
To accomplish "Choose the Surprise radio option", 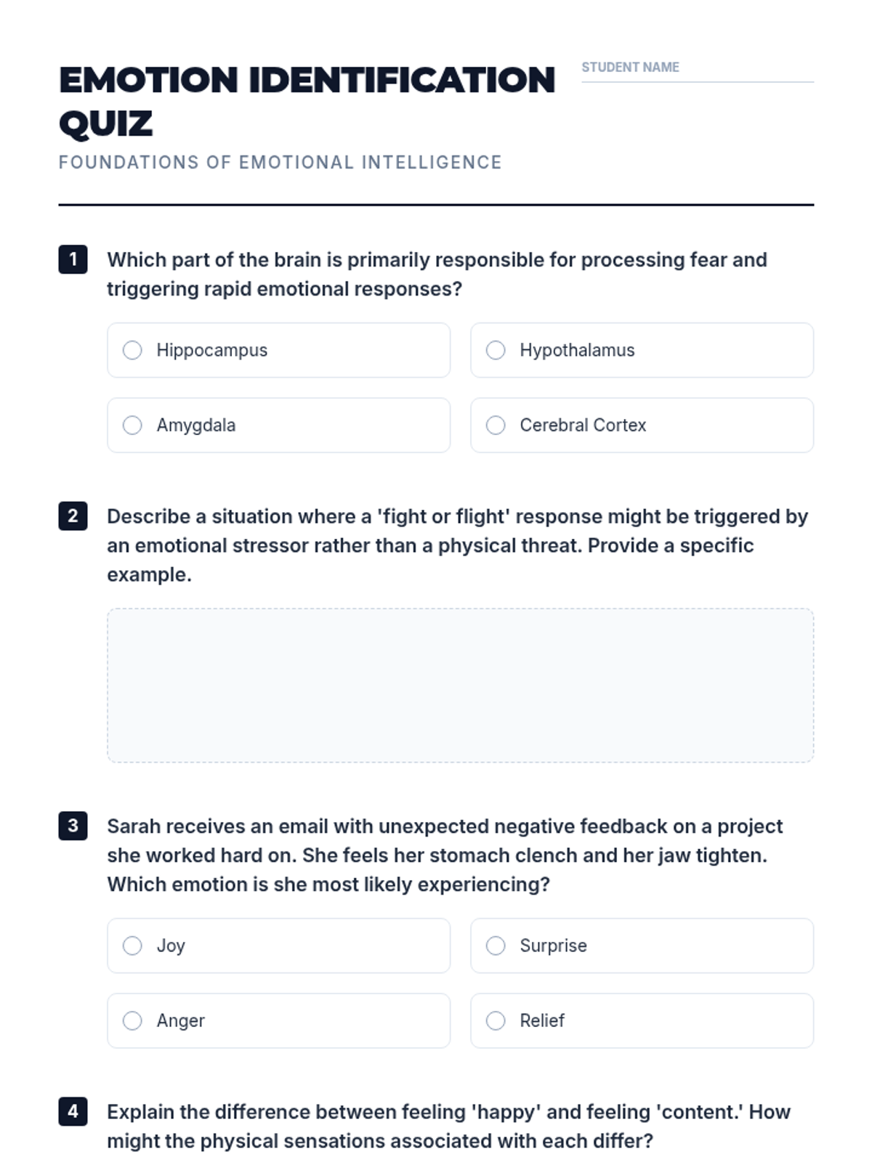I will pyautogui.click(x=496, y=946).
